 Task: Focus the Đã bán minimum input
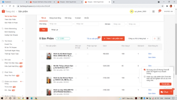click(x=118, y=24)
